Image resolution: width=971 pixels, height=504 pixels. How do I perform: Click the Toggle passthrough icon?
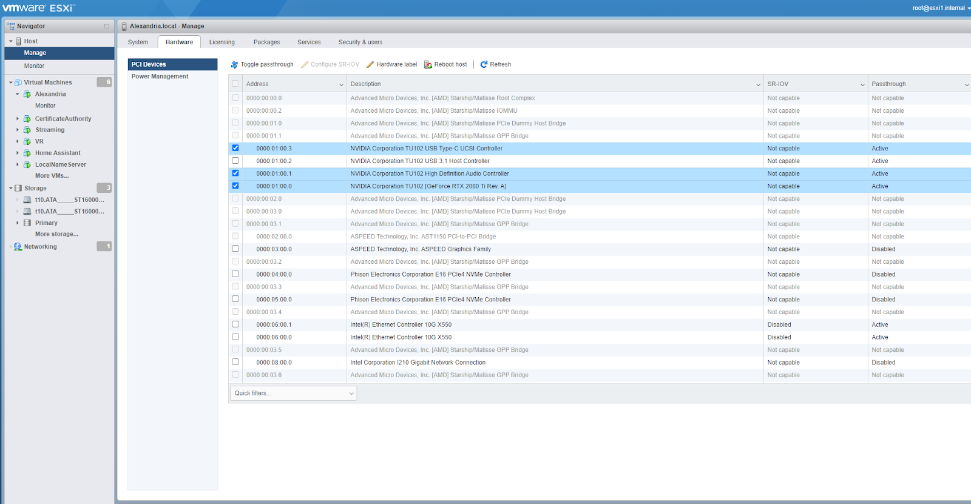point(234,64)
